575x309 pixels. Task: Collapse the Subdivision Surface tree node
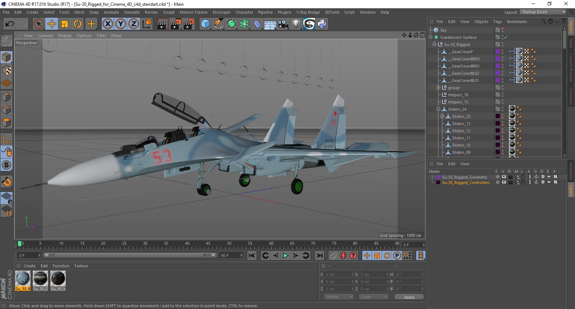point(431,37)
